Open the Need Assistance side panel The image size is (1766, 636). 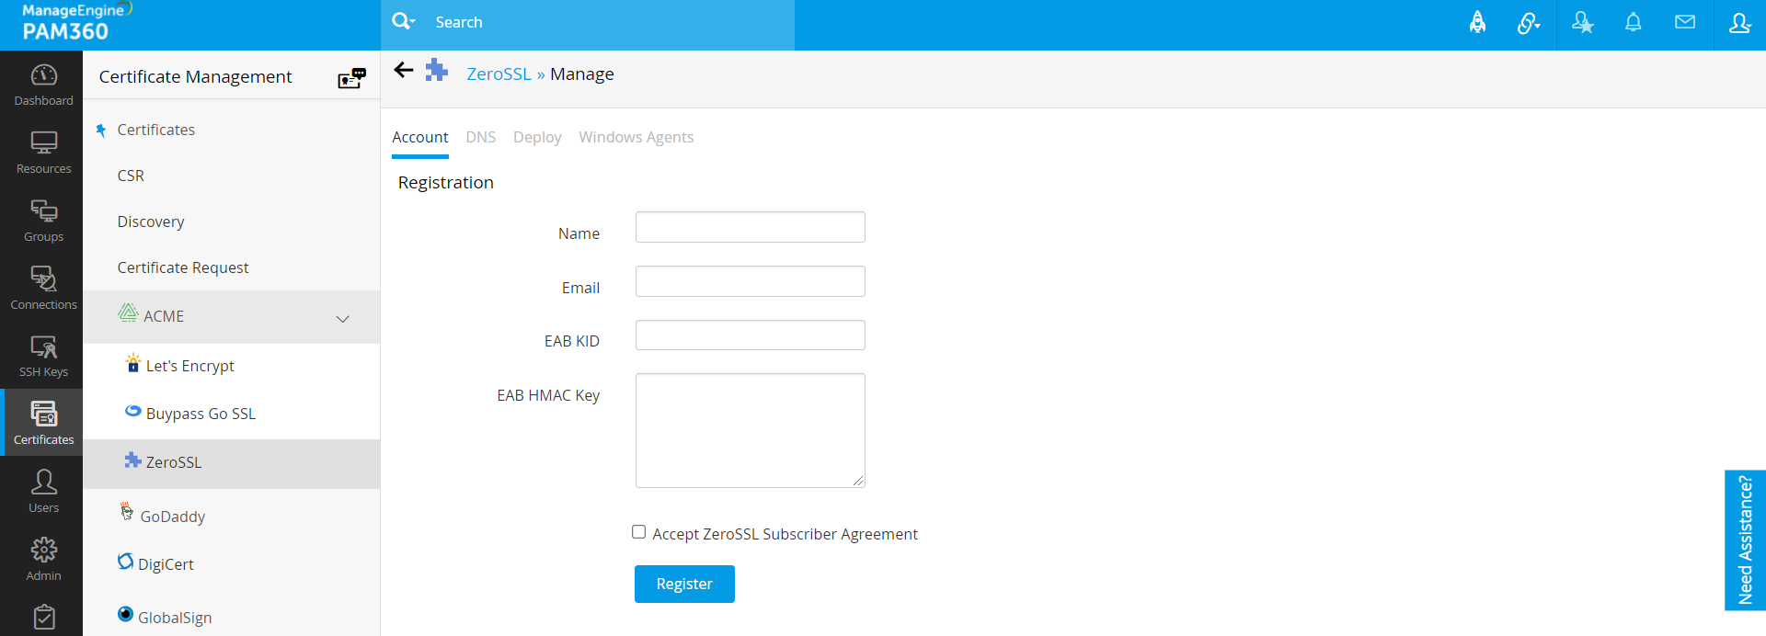[1744, 540]
